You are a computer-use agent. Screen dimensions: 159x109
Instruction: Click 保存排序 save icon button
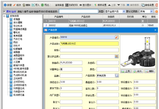coord(133,5)
